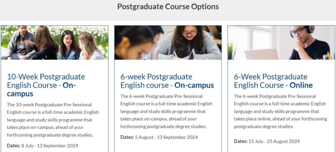This screenshot has height=152, width=336.
Task: Select the 10-week course description paragraph
Action: (x=53, y=120)
